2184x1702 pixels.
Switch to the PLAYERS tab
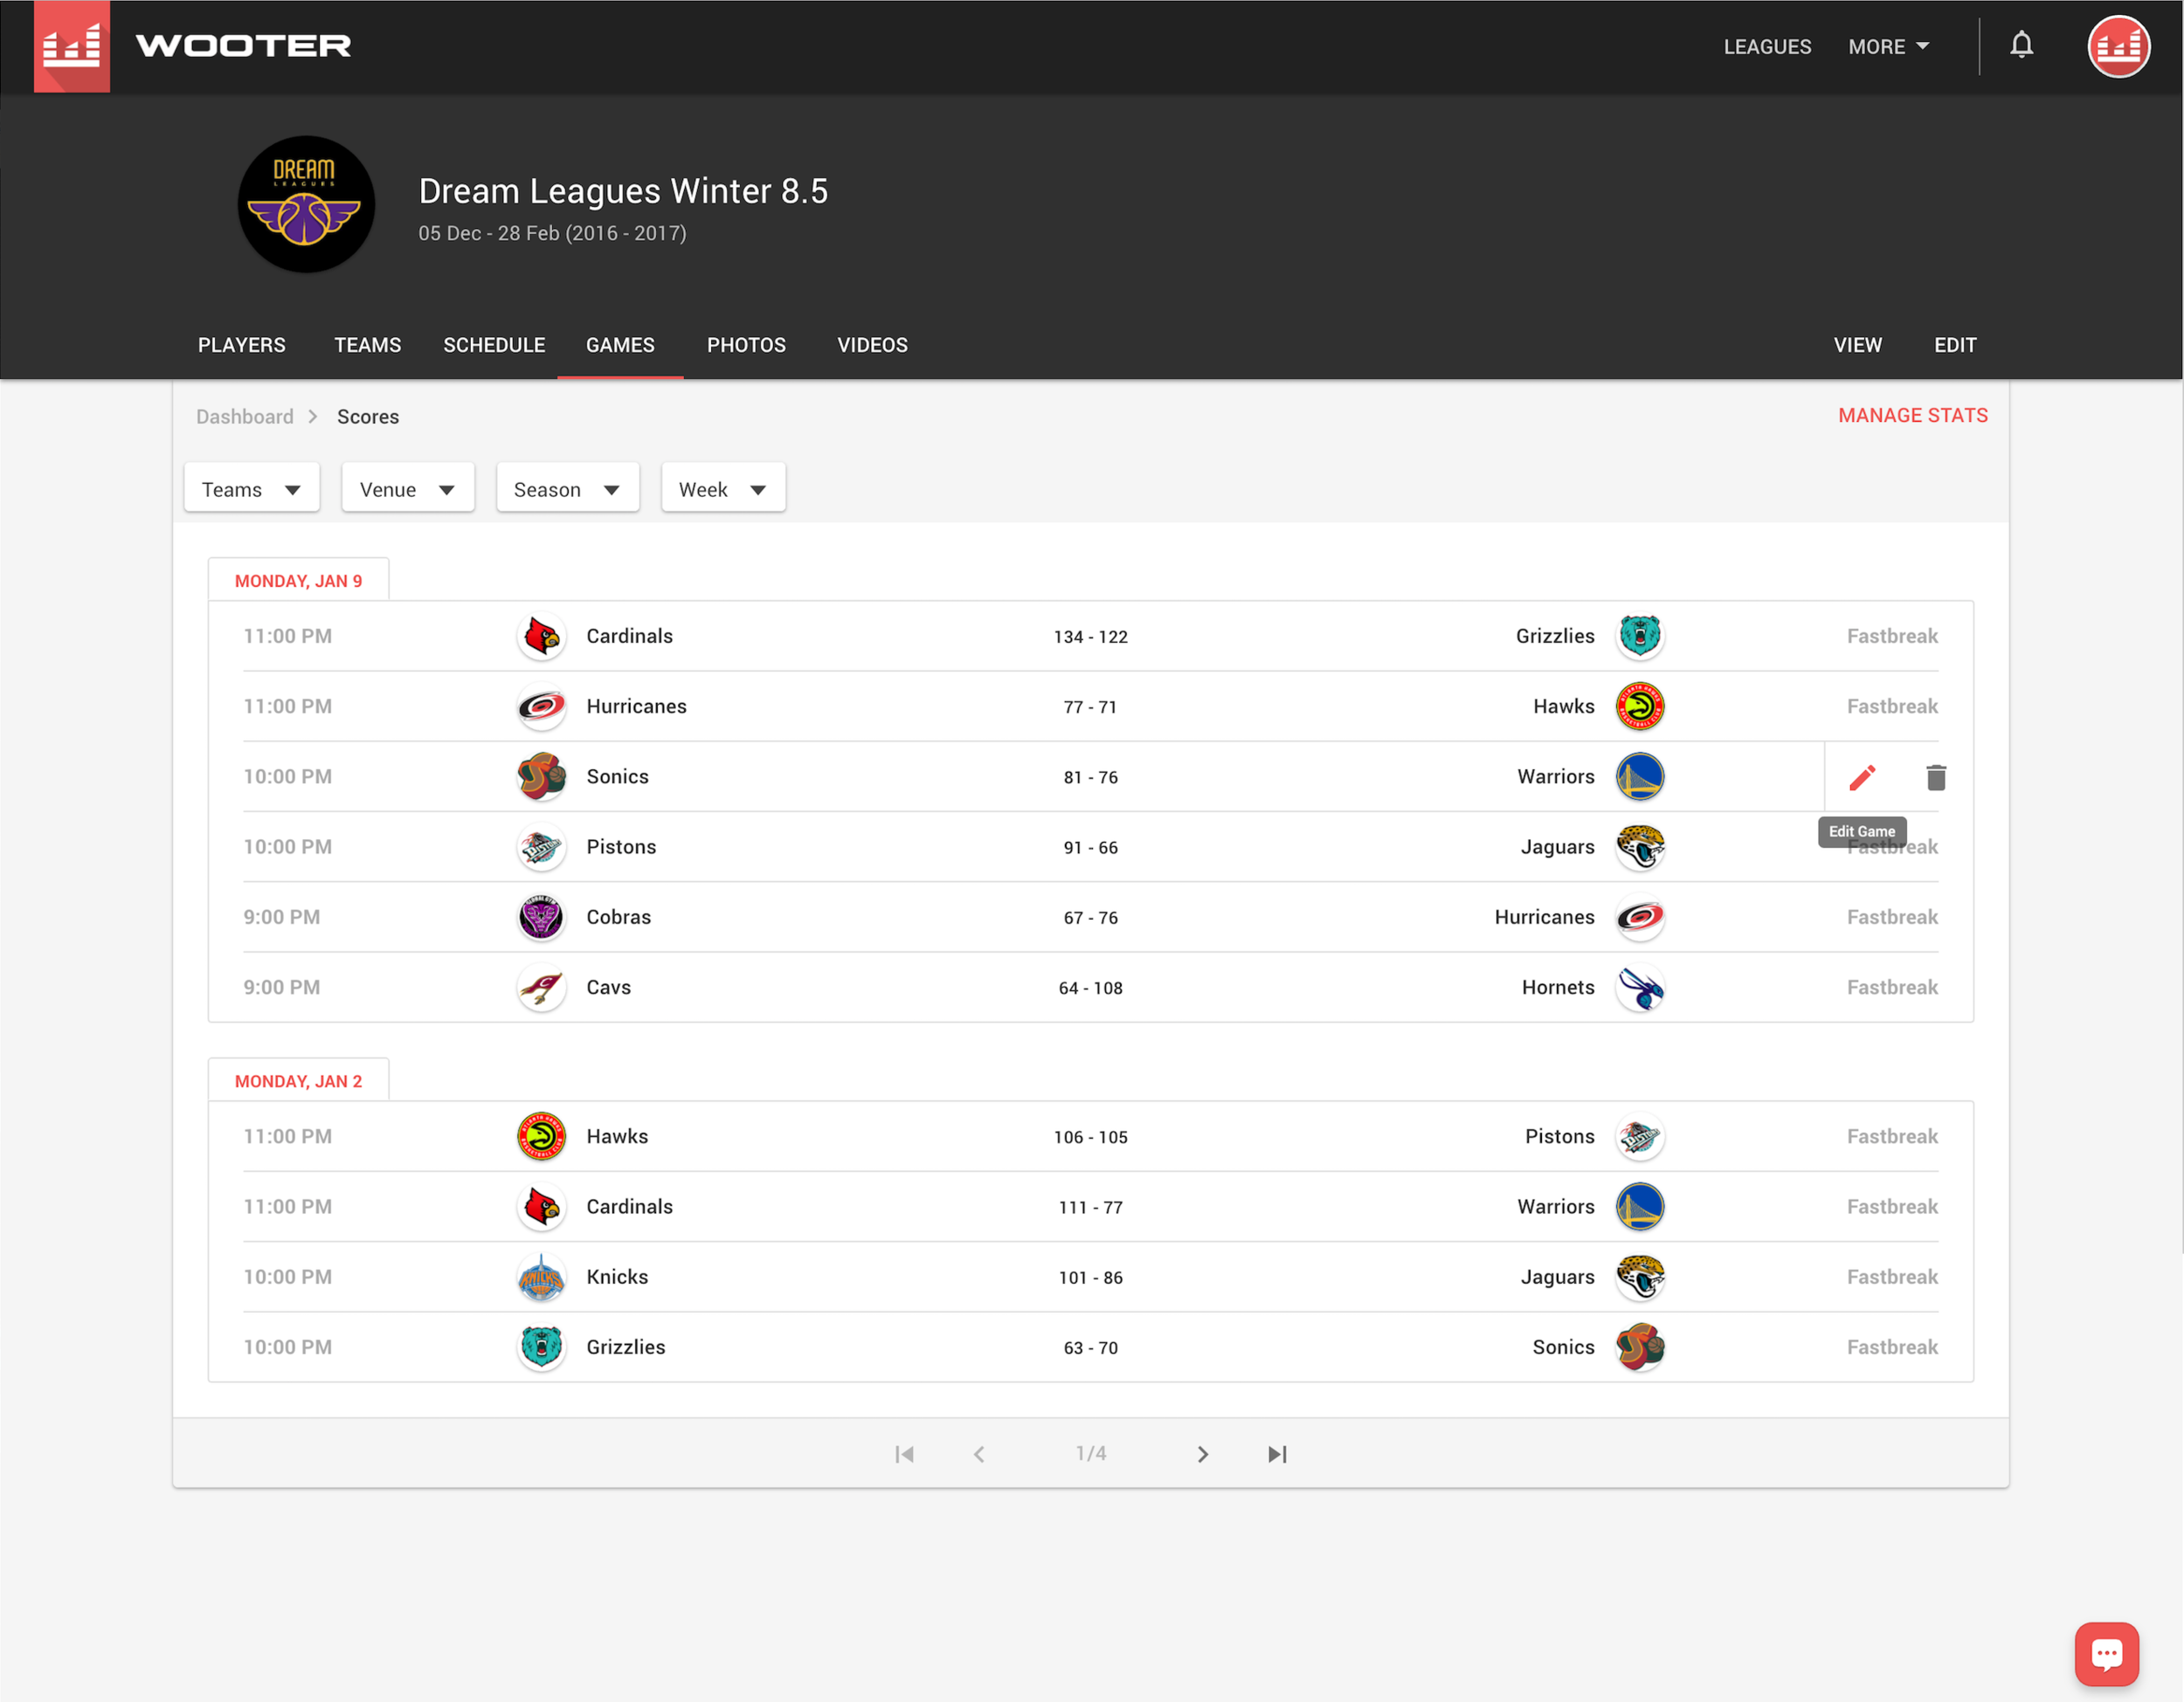[x=241, y=345]
